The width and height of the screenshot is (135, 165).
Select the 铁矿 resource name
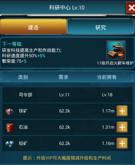23,111
